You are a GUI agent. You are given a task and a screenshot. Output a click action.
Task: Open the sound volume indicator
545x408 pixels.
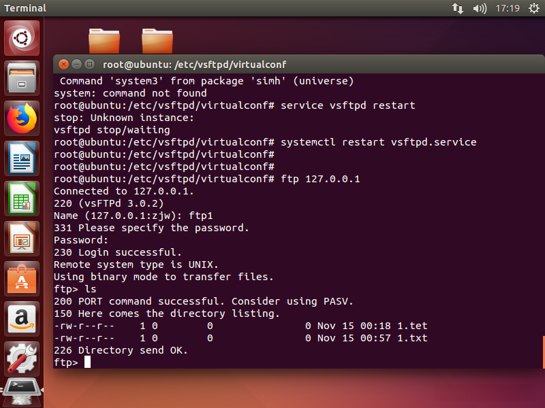[x=480, y=8]
